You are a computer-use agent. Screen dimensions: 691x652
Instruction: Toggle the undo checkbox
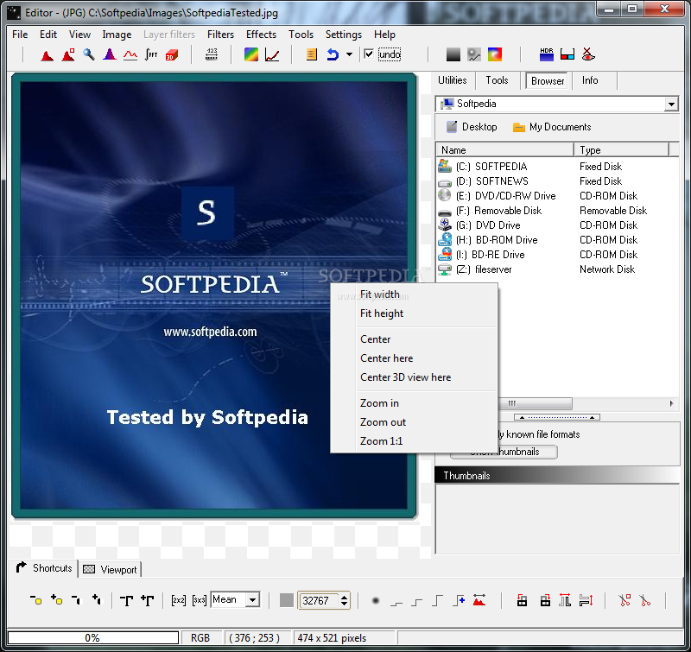point(369,54)
